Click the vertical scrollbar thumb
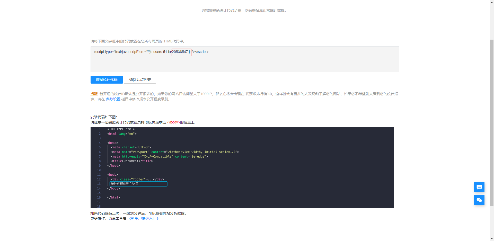This screenshot has width=494, height=241. pyautogui.click(x=492, y=122)
